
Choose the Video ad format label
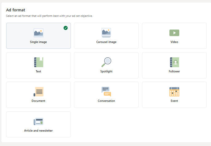pos(174,42)
